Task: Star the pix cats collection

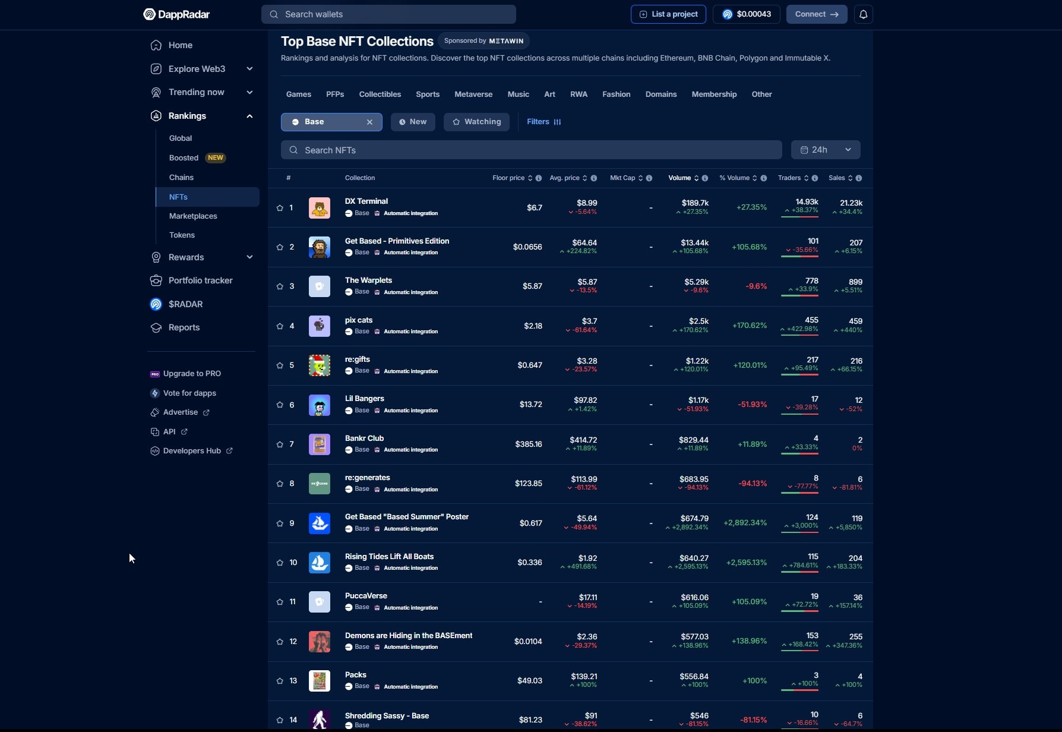Action: click(x=280, y=326)
